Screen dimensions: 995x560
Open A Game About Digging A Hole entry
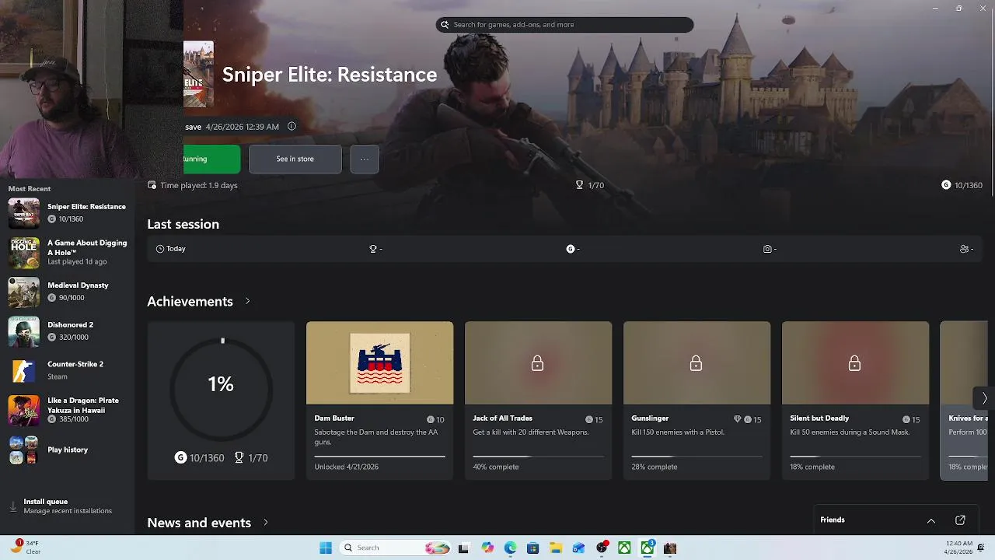(68, 252)
